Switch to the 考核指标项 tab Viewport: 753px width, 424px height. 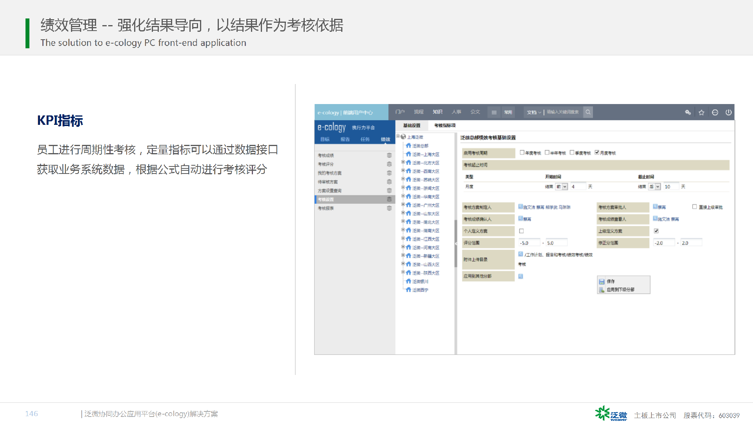pyautogui.click(x=445, y=126)
